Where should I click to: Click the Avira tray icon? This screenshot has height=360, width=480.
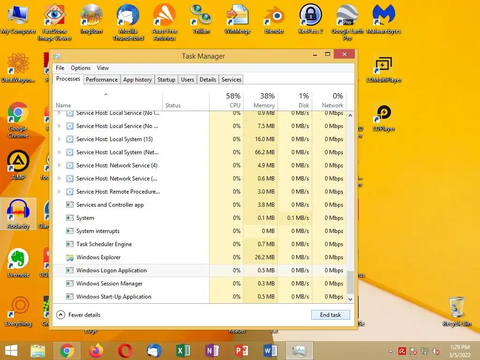[x=402, y=352]
